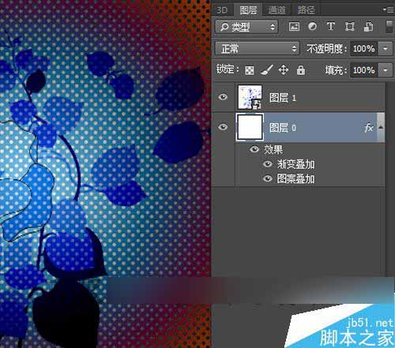Collapse 图层 0 effects list arrow
This screenshot has width=395, height=348.
pos(381,127)
